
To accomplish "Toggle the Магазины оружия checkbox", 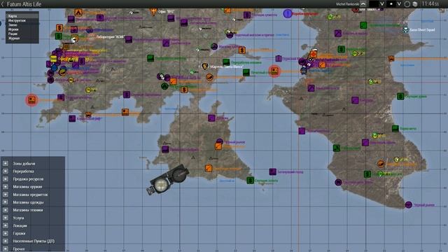I will pos(5,187).
